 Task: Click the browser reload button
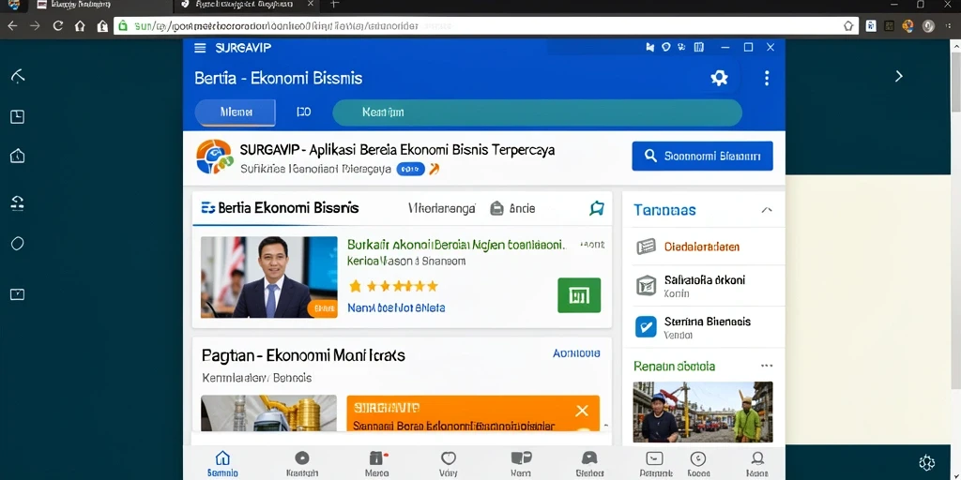[x=58, y=25]
